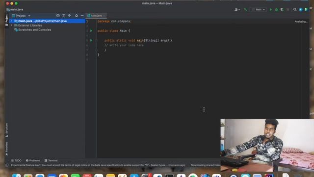Image resolution: width=314 pixels, height=177 pixels.
Task: Open Search Everywhere magnifier icon
Action: click(x=295, y=9)
